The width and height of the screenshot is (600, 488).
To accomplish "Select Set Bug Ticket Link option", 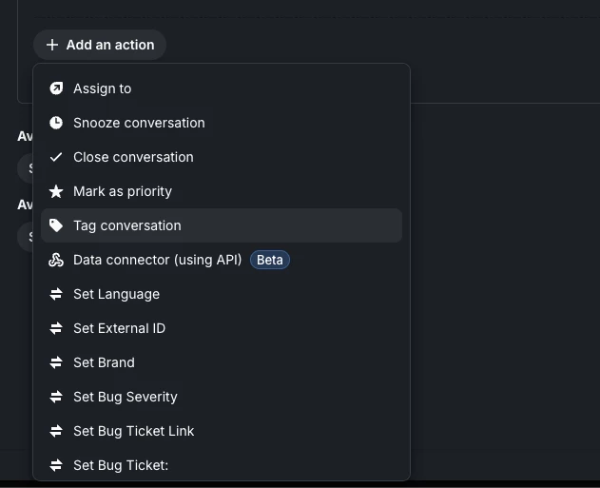I will pyautogui.click(x=222, y=431).
